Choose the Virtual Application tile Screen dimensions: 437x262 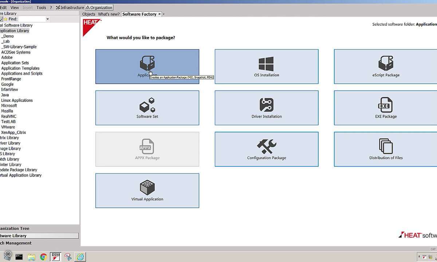tap(147, 191)
